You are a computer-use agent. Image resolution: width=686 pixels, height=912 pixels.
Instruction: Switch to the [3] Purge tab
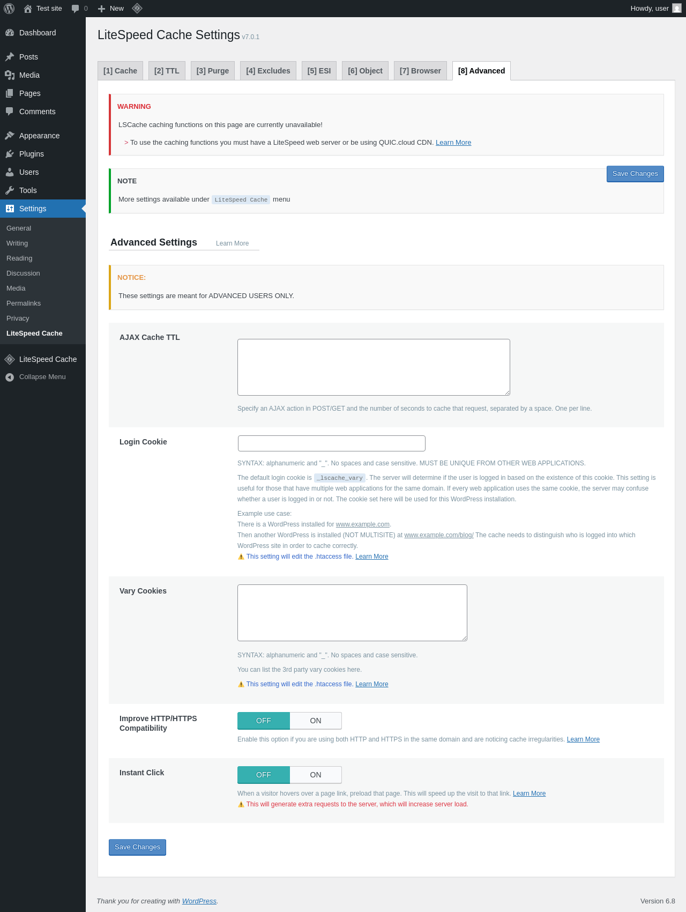pyautogui.click(x=213, y=71)
